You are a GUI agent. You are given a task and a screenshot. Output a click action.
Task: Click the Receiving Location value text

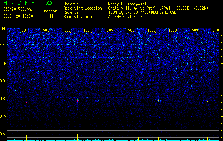pyautogui.click(x=158, y=8)
